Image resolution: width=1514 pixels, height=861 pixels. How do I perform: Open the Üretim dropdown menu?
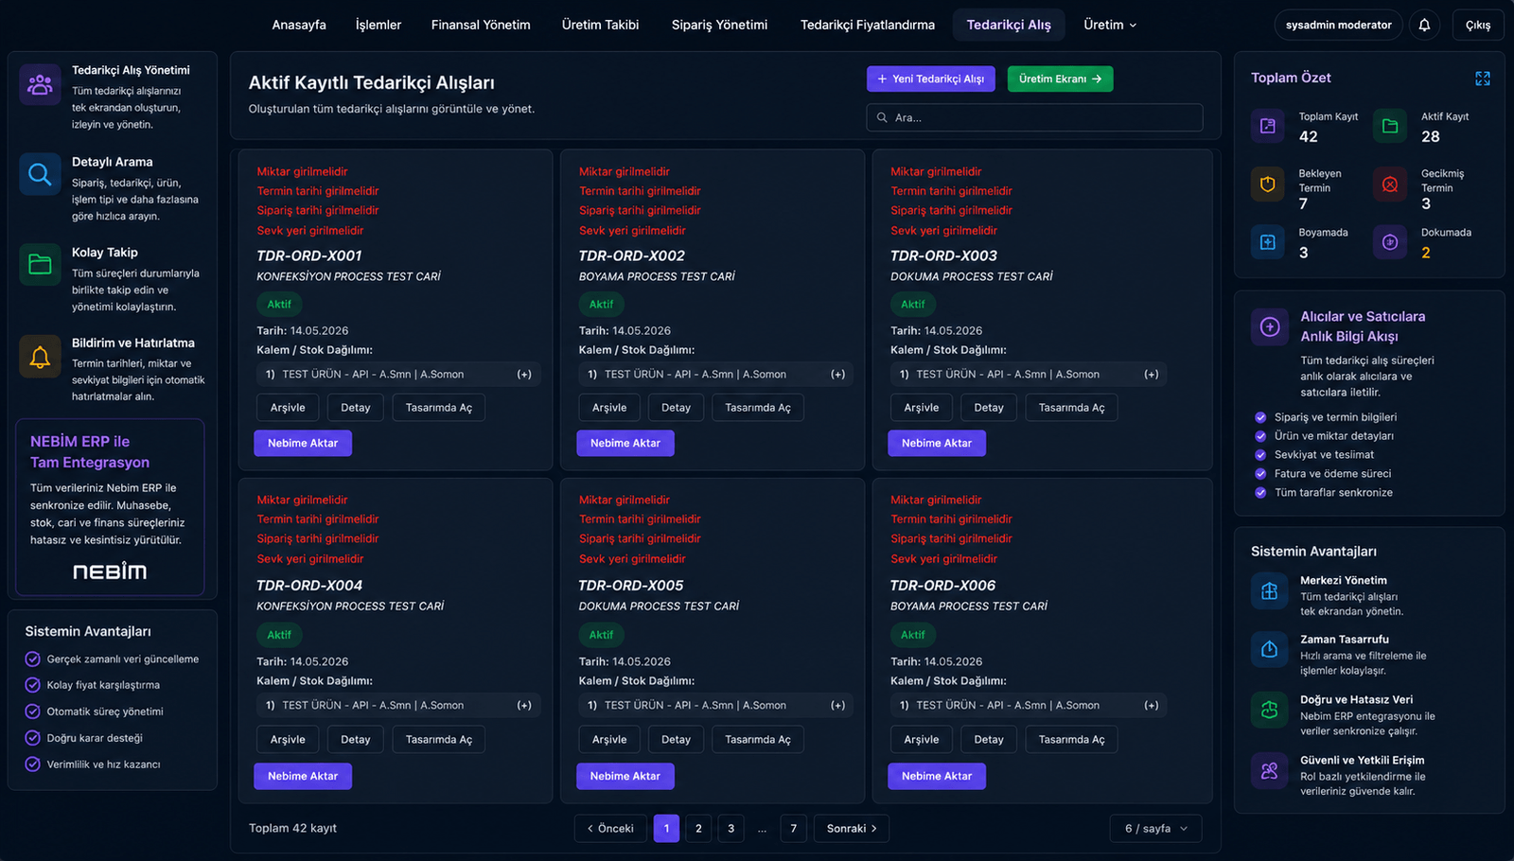(1110, 25)
